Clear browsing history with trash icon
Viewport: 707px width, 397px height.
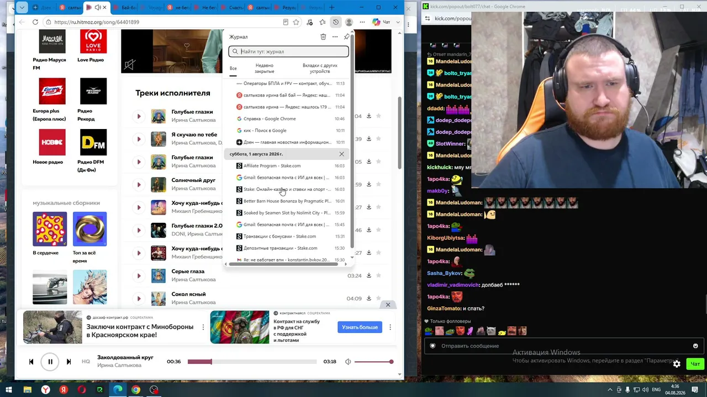pyautogui.click(x=323, y=37)
